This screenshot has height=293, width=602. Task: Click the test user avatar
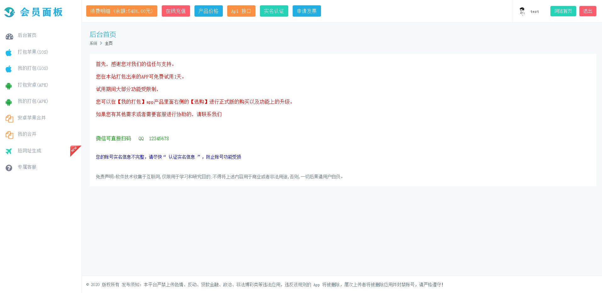[522, 11]
